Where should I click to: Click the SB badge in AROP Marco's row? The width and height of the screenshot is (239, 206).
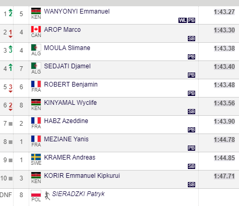(x=192, y=39)
